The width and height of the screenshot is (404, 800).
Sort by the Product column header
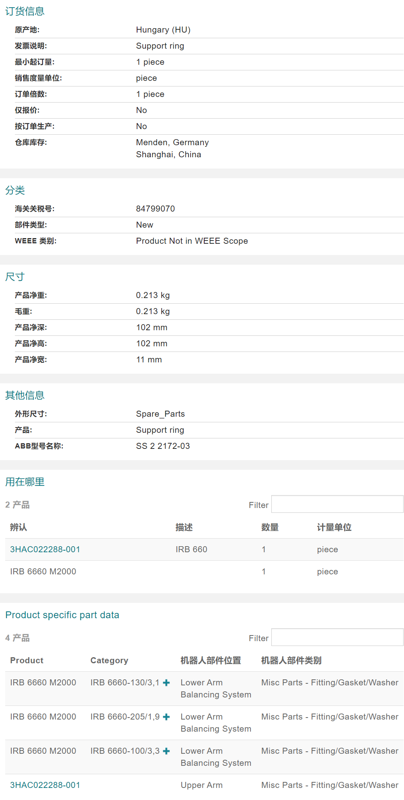[x=27, y=660]
